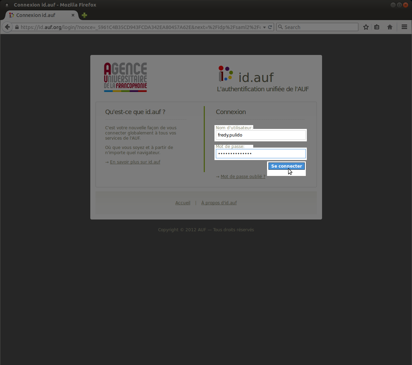The width and height of the screenshot is (412, 365).
Task: Click the magnifier icon in search box
Action: point(281,27)
